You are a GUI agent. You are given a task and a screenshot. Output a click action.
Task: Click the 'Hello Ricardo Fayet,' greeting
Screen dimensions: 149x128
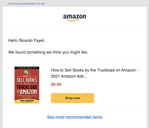26,41
